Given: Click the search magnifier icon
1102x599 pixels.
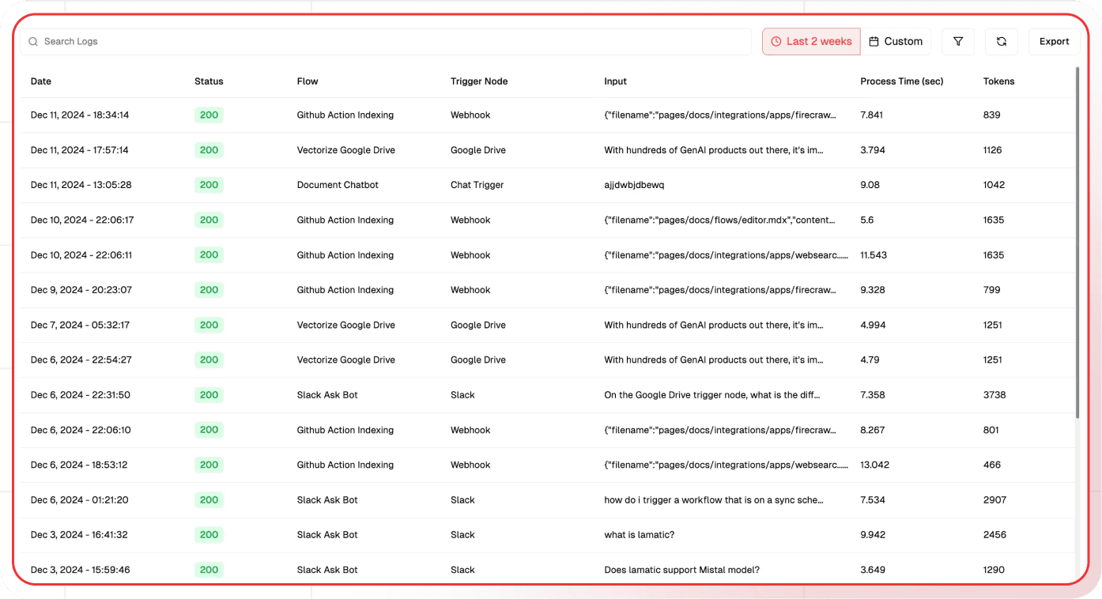Looking at the screenshot, I should [33, 42].
